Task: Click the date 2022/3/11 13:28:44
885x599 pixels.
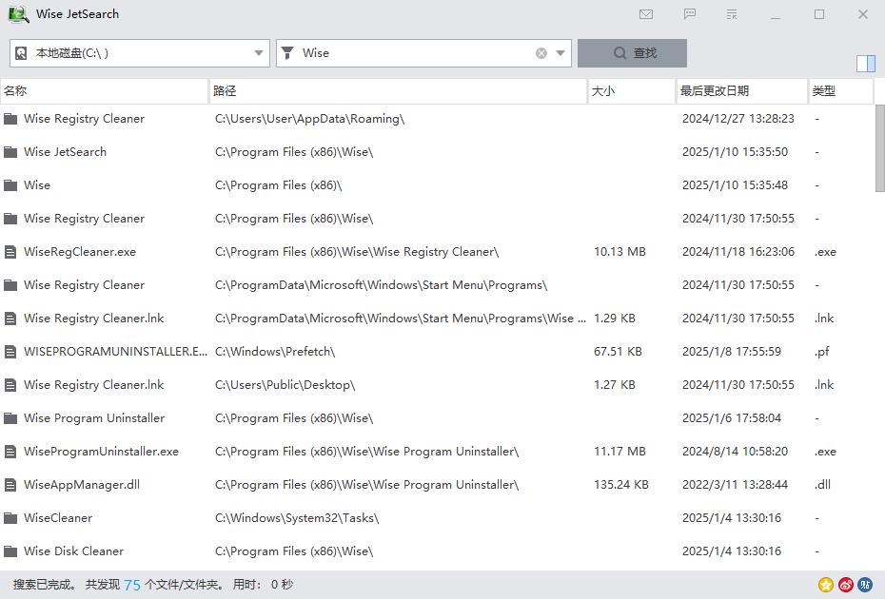Action: point(735,485)
